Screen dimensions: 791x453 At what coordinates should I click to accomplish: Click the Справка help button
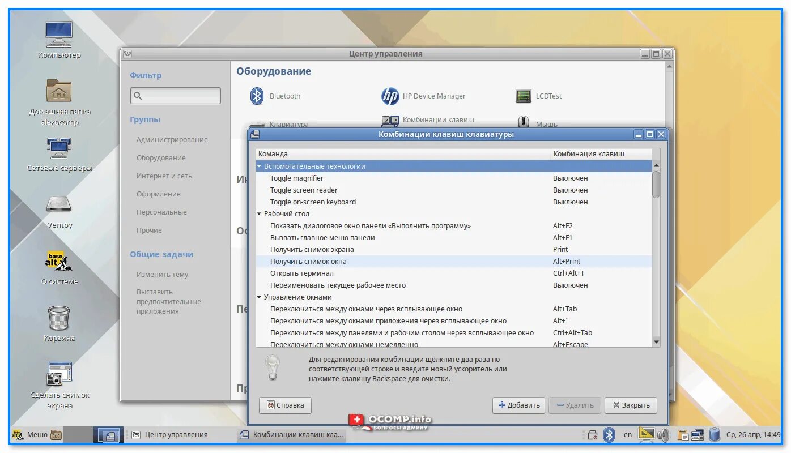point(285,405)
